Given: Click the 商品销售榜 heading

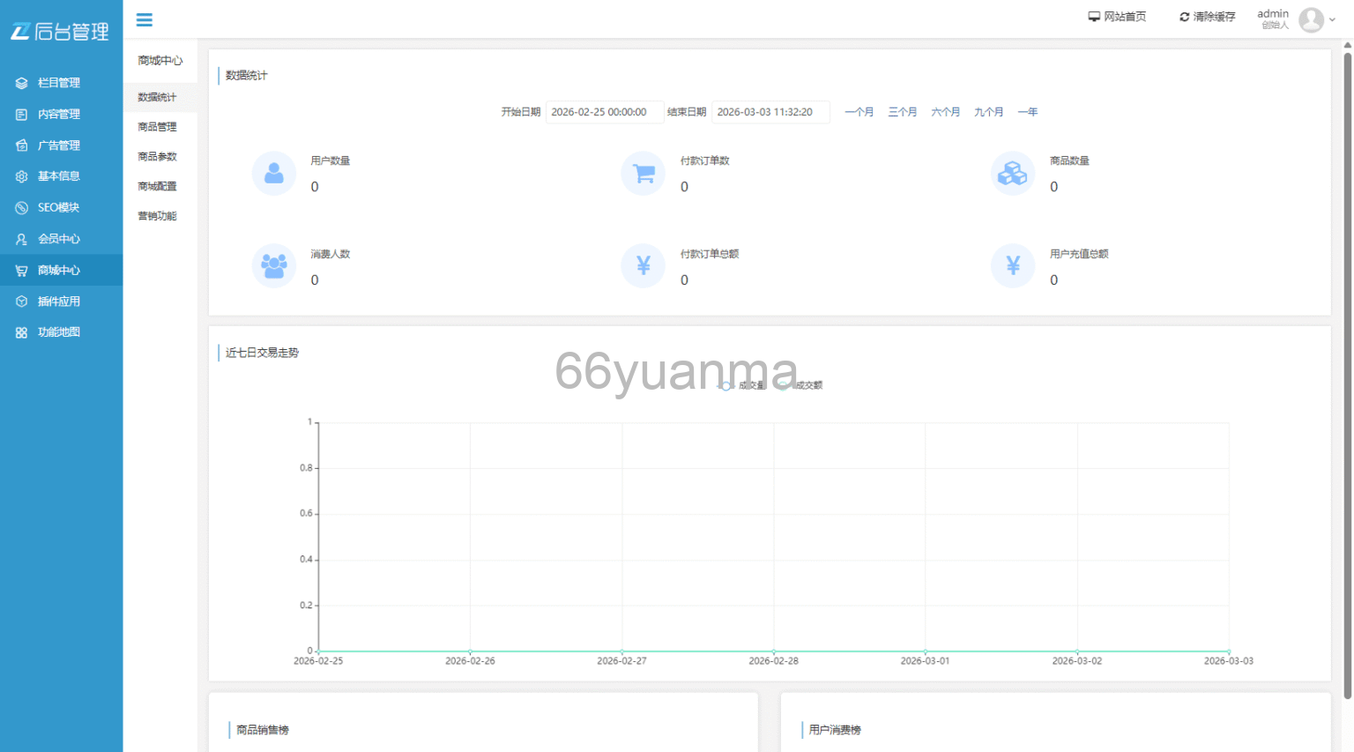Looking at the screenshot, I should (x=262, y=730).
